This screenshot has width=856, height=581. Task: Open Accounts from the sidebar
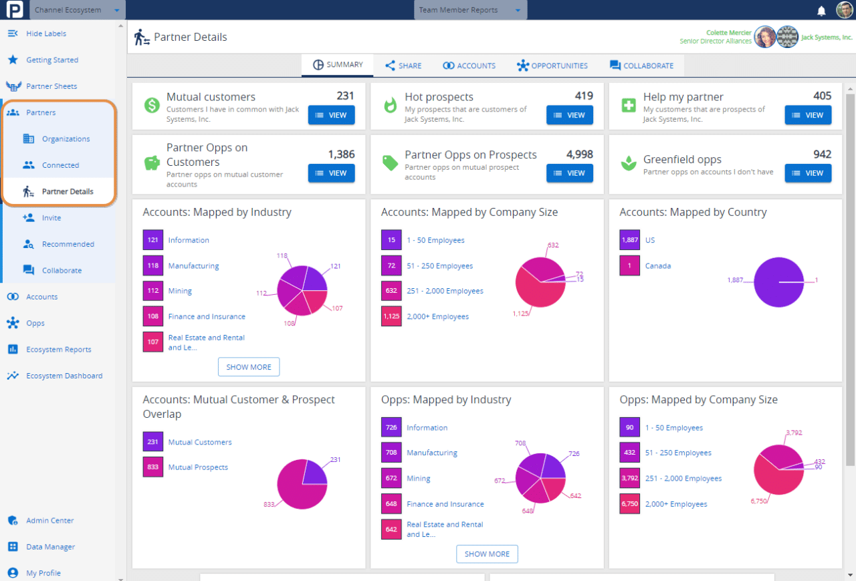click(41, 296)
